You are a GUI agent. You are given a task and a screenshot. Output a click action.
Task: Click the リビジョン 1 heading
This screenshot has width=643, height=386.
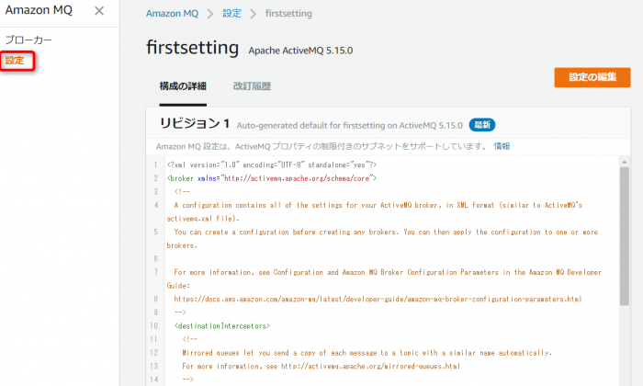[195, 123]
